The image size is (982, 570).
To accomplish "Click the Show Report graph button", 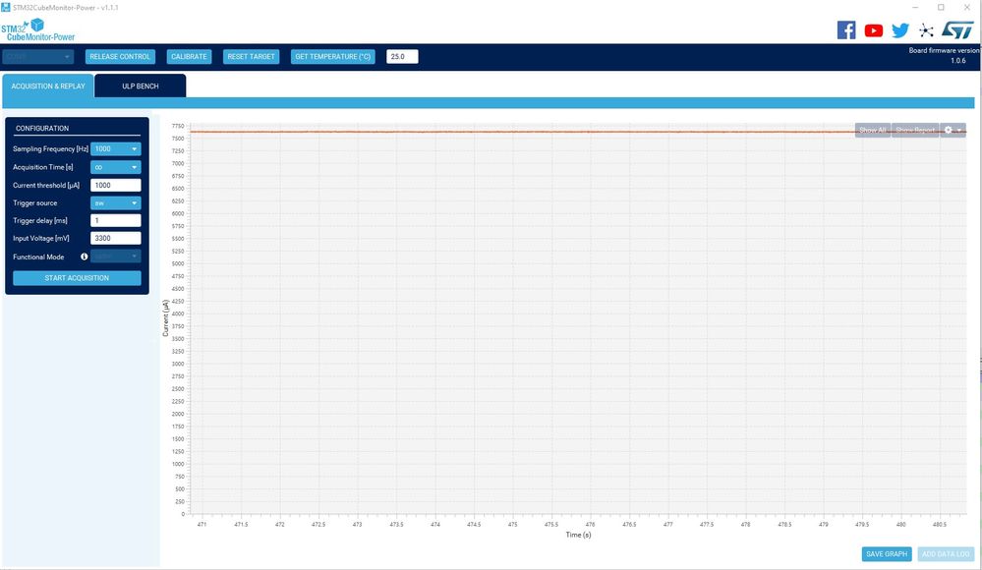I will (915, 131).
